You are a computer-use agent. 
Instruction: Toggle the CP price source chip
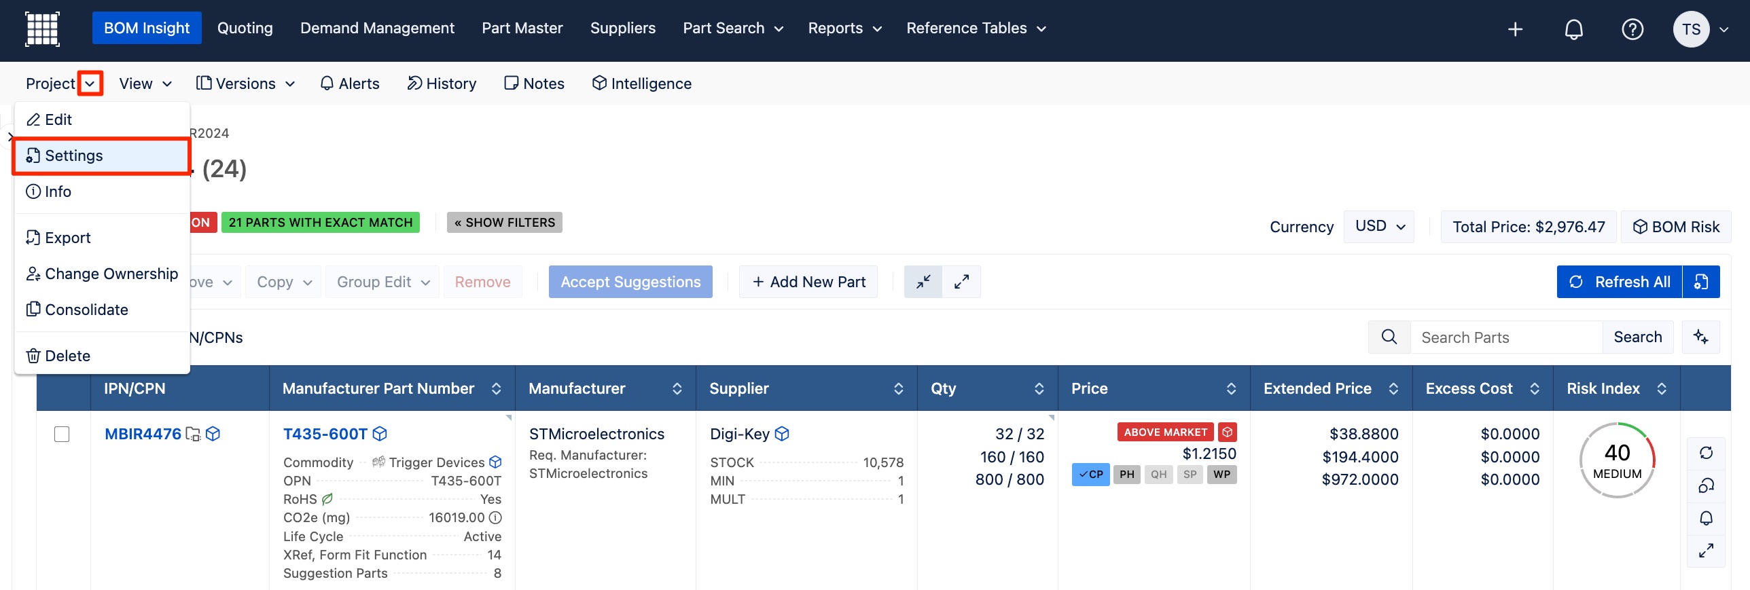click(x=1090, y=475)
